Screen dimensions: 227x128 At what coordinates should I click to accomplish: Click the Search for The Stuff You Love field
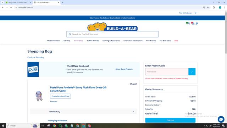(112, 34)
